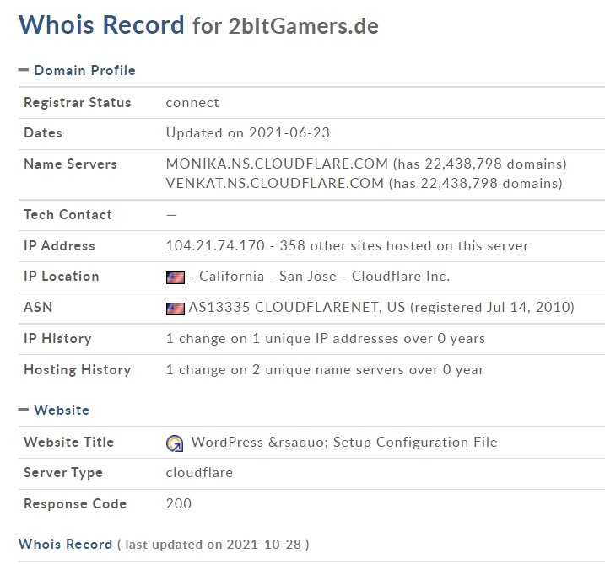The width and height of the screenshot is (605, 564).
Task: Click the 'Server Type' row label
Action: (x=63, y=473)
